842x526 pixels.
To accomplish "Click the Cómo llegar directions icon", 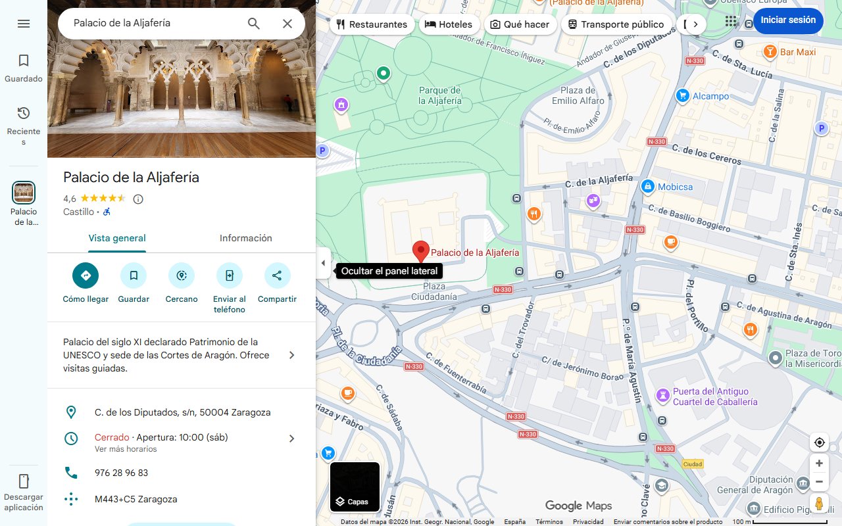I will (86, 275).
